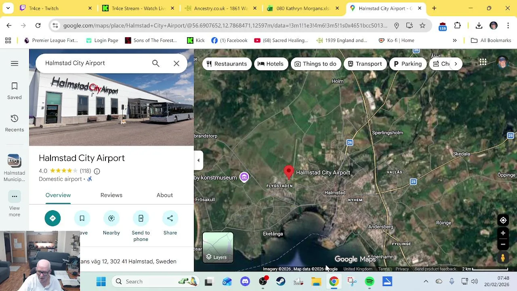Expand hidden bookmarks chevron
The image size is (517, 291).
[x=454, y=40]
